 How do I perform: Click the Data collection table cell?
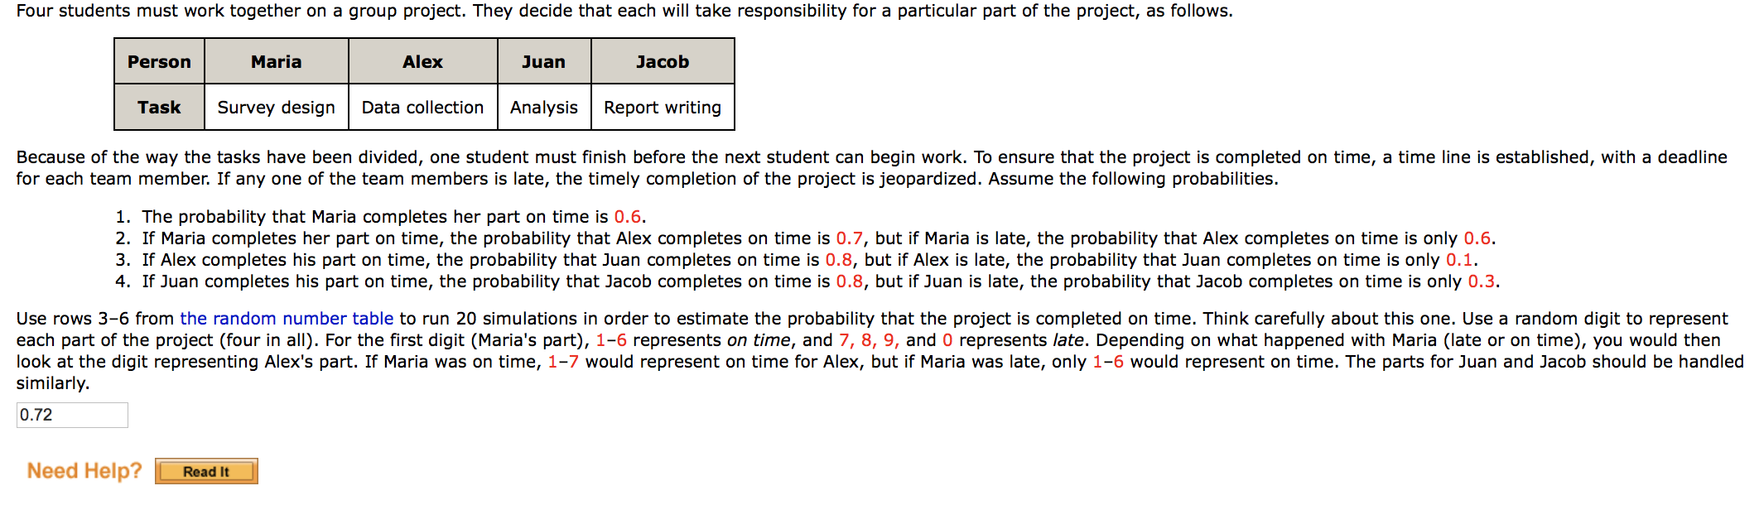coord(423,107)
